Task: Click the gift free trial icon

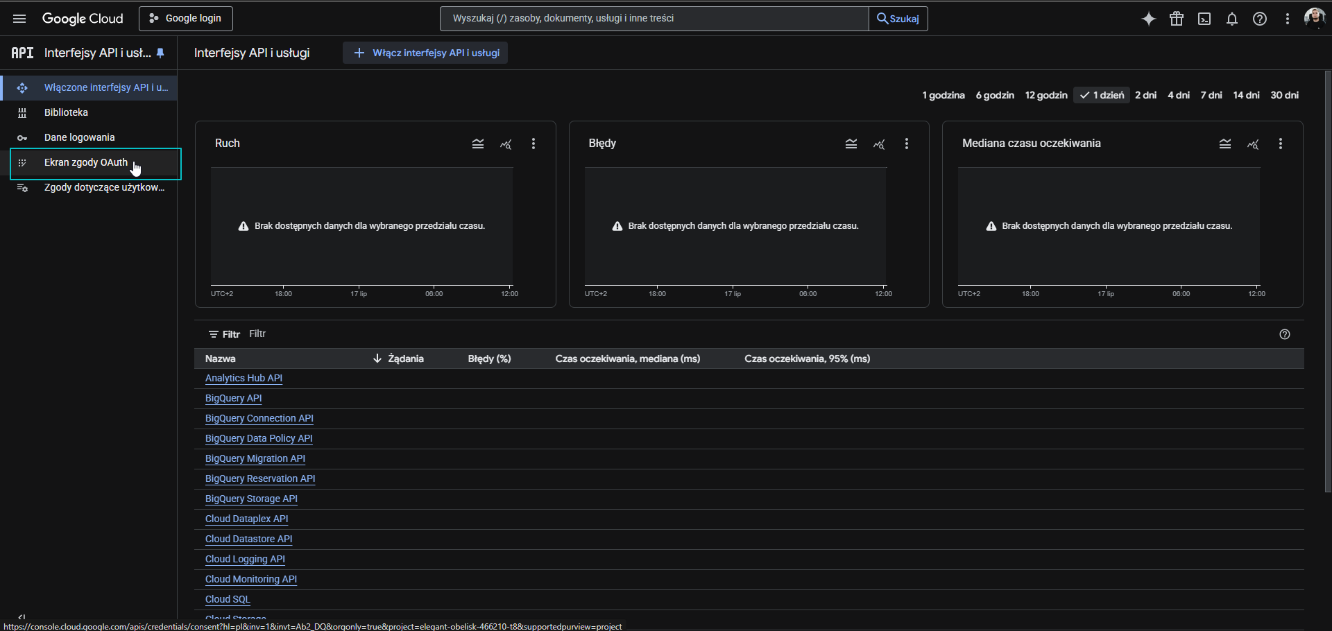Action: coord(1177,19)
